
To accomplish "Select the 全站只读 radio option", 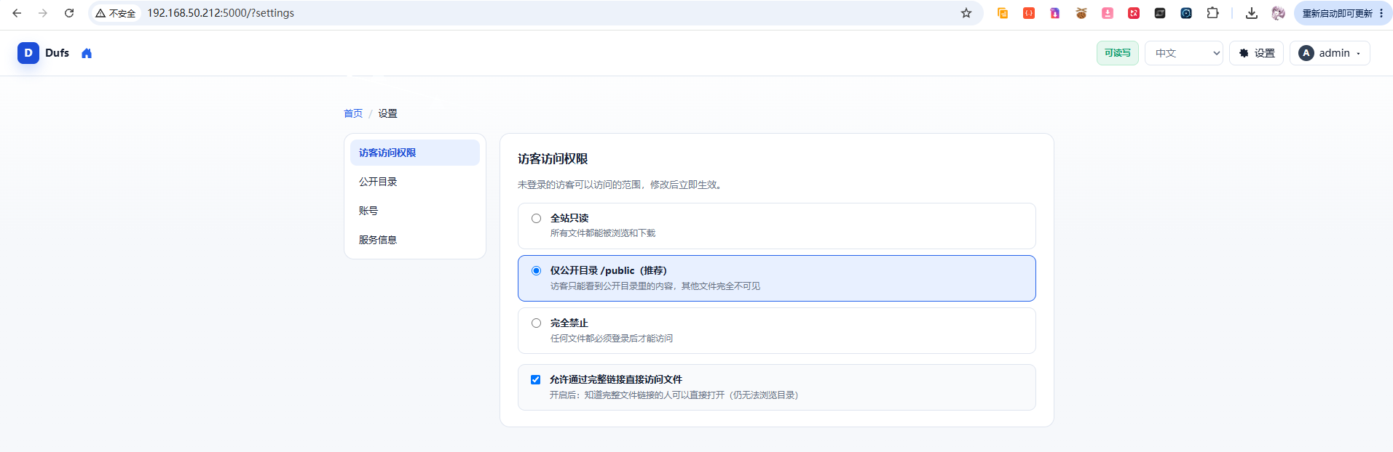I will [536, 219].
